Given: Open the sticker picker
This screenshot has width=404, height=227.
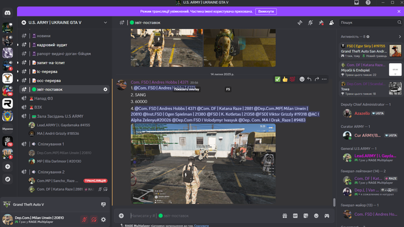Looking at the screenshot, I should (306, 216).
